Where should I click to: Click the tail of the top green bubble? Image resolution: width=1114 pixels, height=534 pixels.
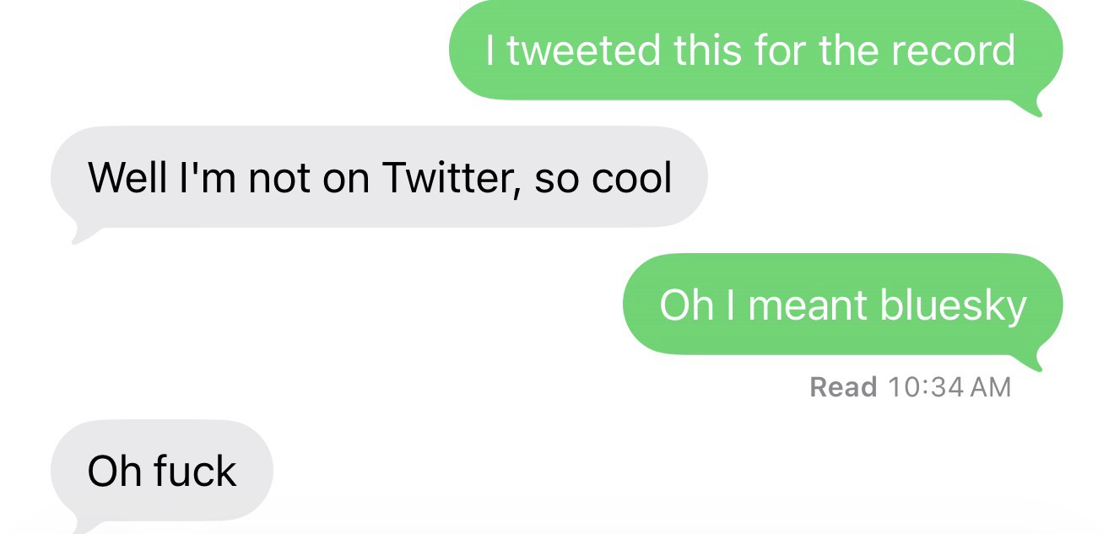tap(1034, 108)
